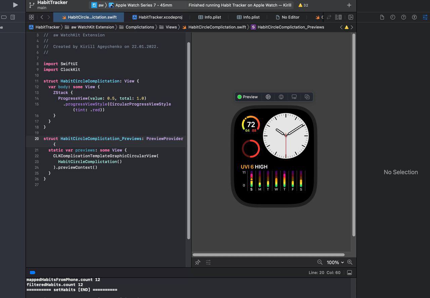Open the 32 warnings indicator
Image resolution: width=430 pixels, height=298 pixels.
click(303, 5)
